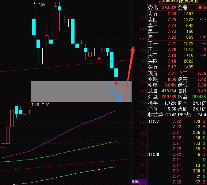Select the 卖五 ask price 7.26

tap(172, 14)
